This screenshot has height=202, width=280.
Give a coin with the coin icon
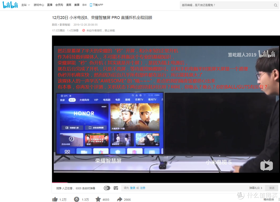tap(76, 199)
